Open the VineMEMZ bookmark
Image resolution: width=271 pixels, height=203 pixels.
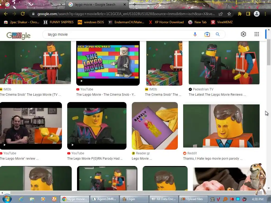point(222,22)
